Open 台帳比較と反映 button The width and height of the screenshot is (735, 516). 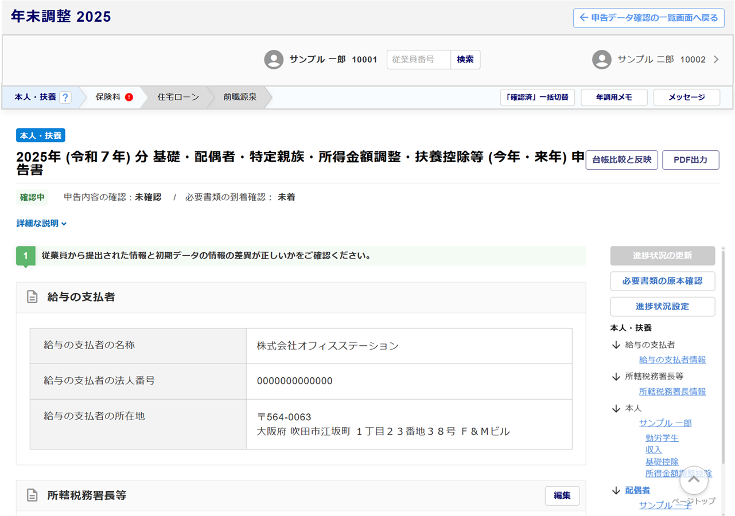621,160
